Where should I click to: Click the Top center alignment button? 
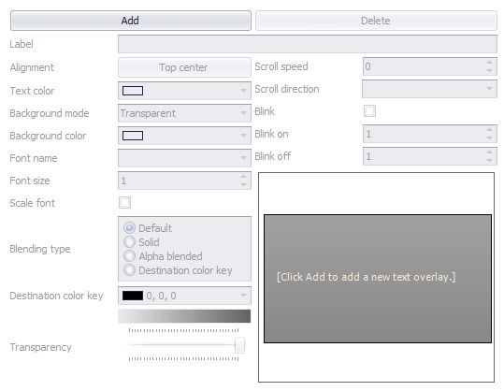(184, 67)
